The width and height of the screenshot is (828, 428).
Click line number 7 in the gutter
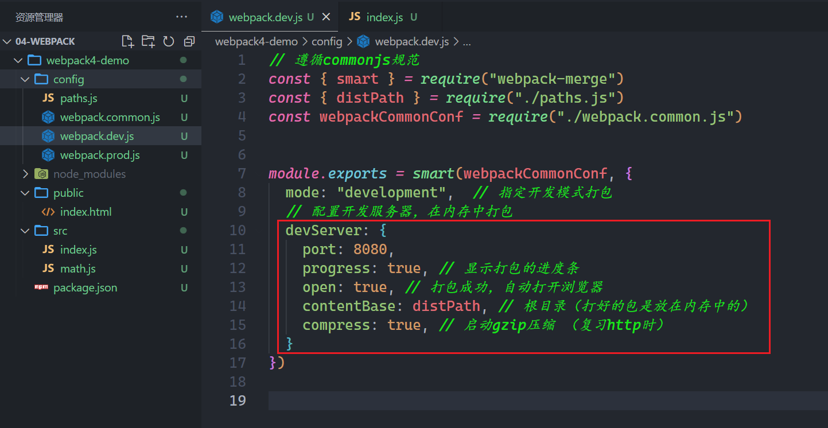242,173
